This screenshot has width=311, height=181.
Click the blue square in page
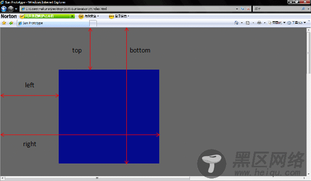[x=109, y=116]
